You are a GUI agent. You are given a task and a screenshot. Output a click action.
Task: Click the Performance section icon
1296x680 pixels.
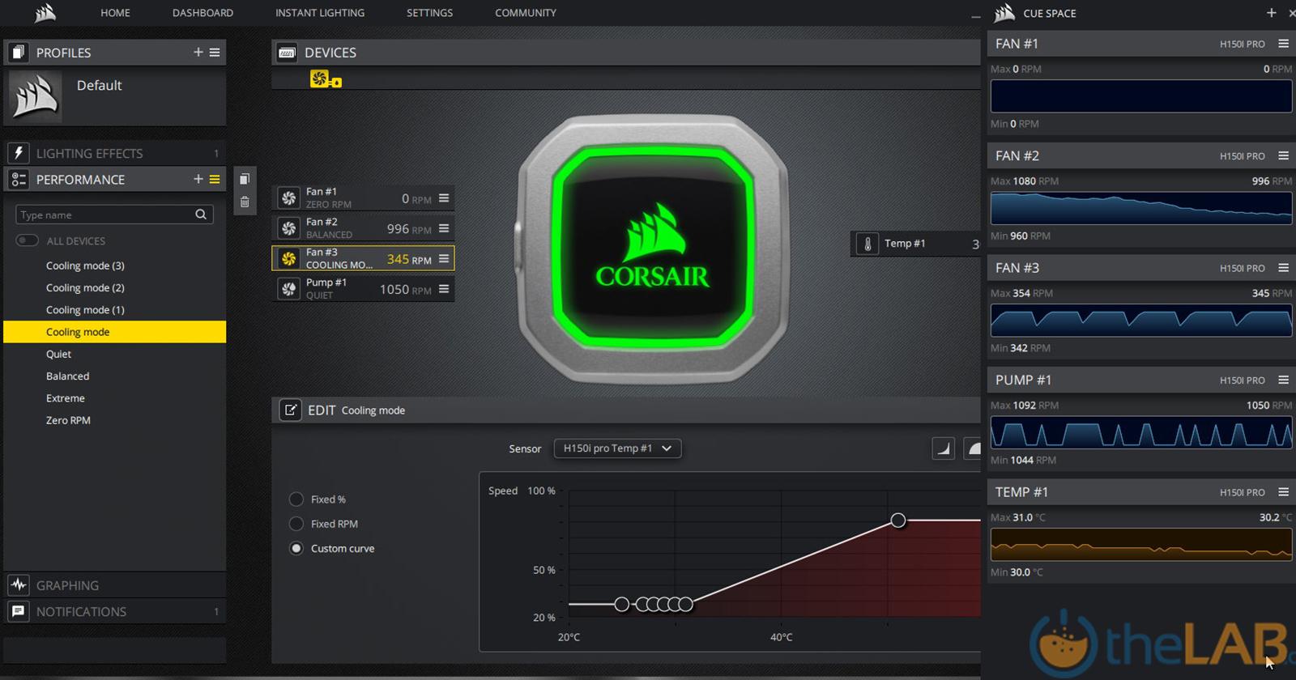pos(19,180)
